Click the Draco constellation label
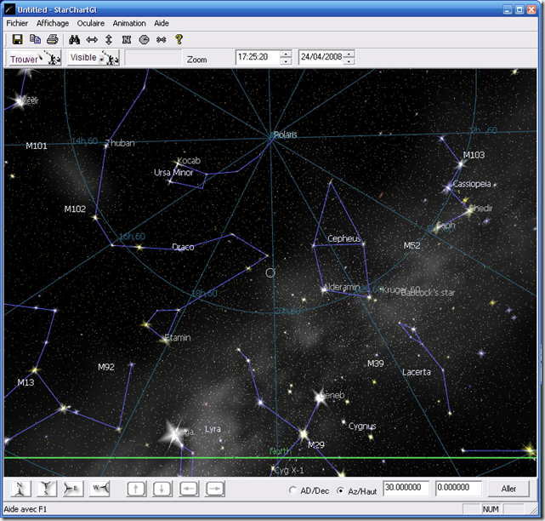This screenshot has width=545, height=521. coord(183,247)
